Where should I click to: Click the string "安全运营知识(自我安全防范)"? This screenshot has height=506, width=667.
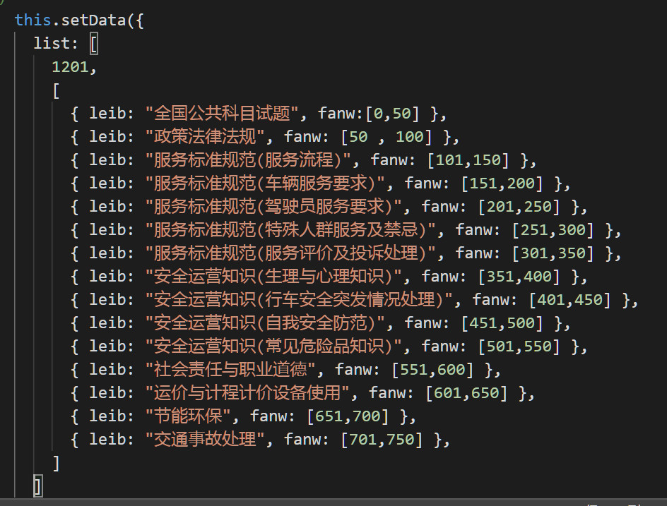pos(264,323)
